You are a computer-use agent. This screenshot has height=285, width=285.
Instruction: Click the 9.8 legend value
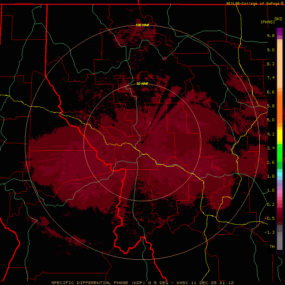point(271,35)
